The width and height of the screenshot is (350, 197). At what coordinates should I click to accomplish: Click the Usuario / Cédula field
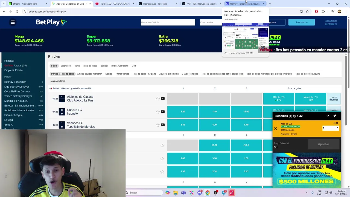coord(168,22)
